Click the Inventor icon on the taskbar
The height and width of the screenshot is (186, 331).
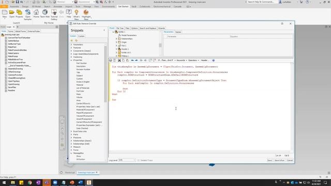coord(89,182)
